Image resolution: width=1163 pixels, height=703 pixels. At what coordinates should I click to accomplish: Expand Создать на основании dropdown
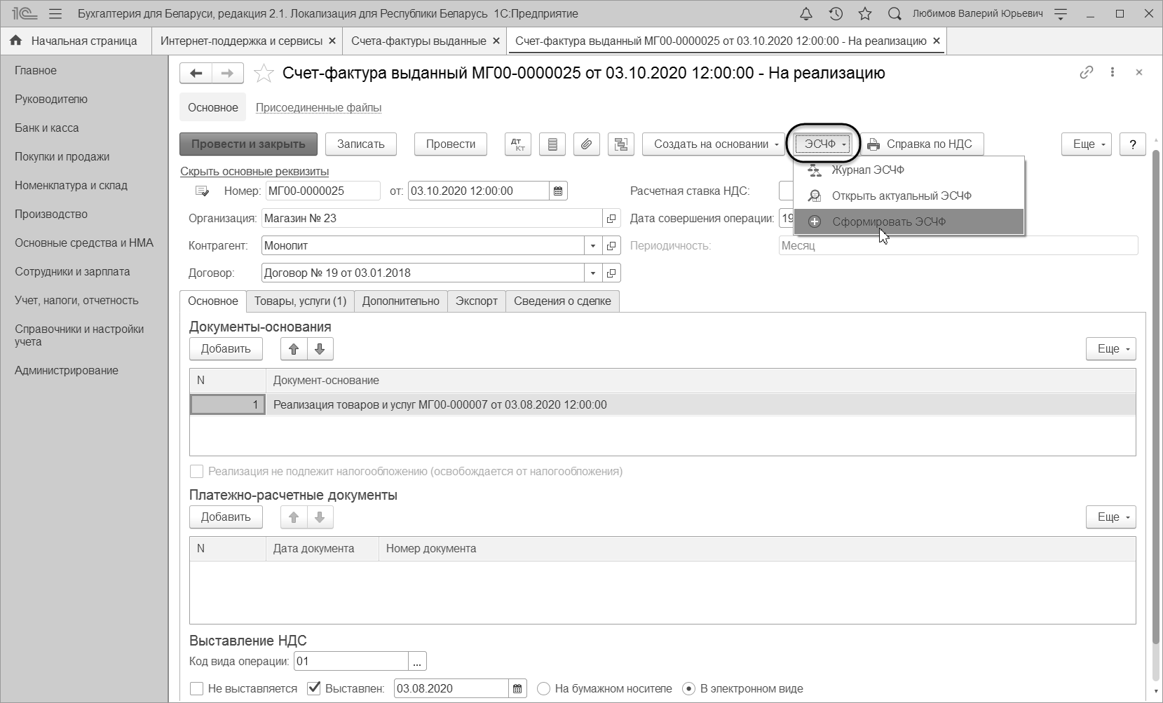714,144
